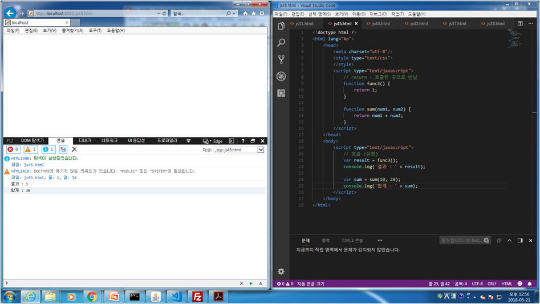The width and height of the screenshot is (540, 304).
Task: Expand more F12 tools dropdown arrow
Action: point(188,141)
